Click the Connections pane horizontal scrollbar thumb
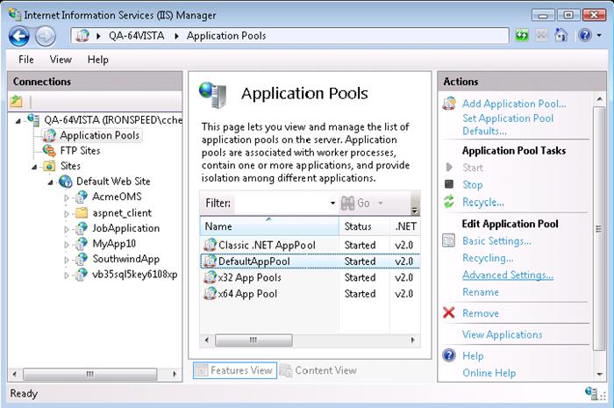 pyautogui.click(x=90, y=374)
